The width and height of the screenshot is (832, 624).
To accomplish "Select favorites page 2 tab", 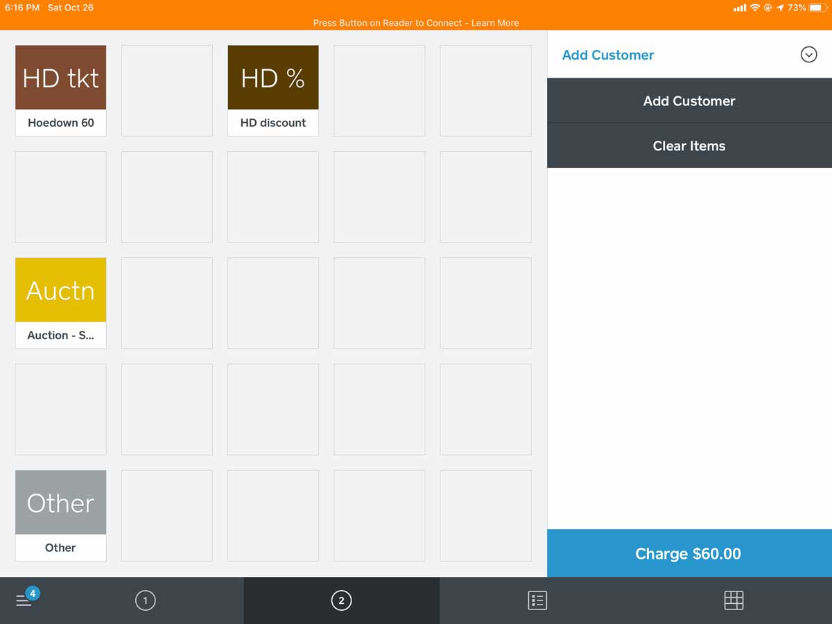I will pos(341,600).
